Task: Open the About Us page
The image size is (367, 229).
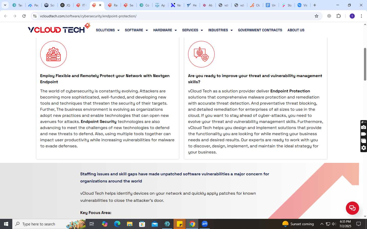Action: click(296, 30)
